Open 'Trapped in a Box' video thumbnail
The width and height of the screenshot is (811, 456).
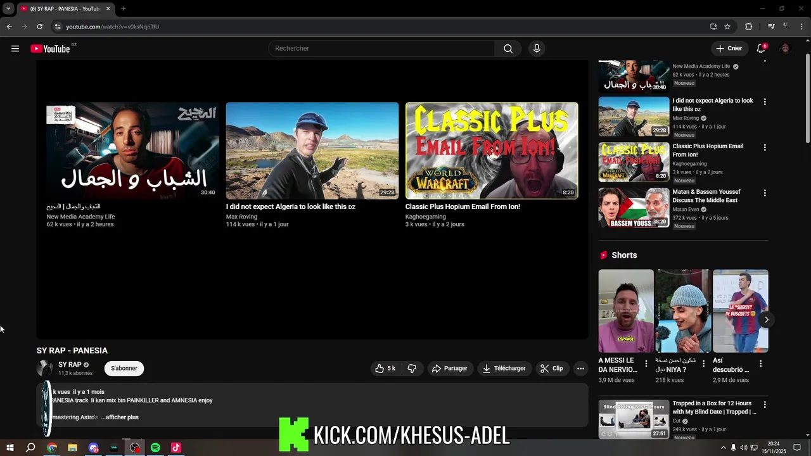pos(634,419)
